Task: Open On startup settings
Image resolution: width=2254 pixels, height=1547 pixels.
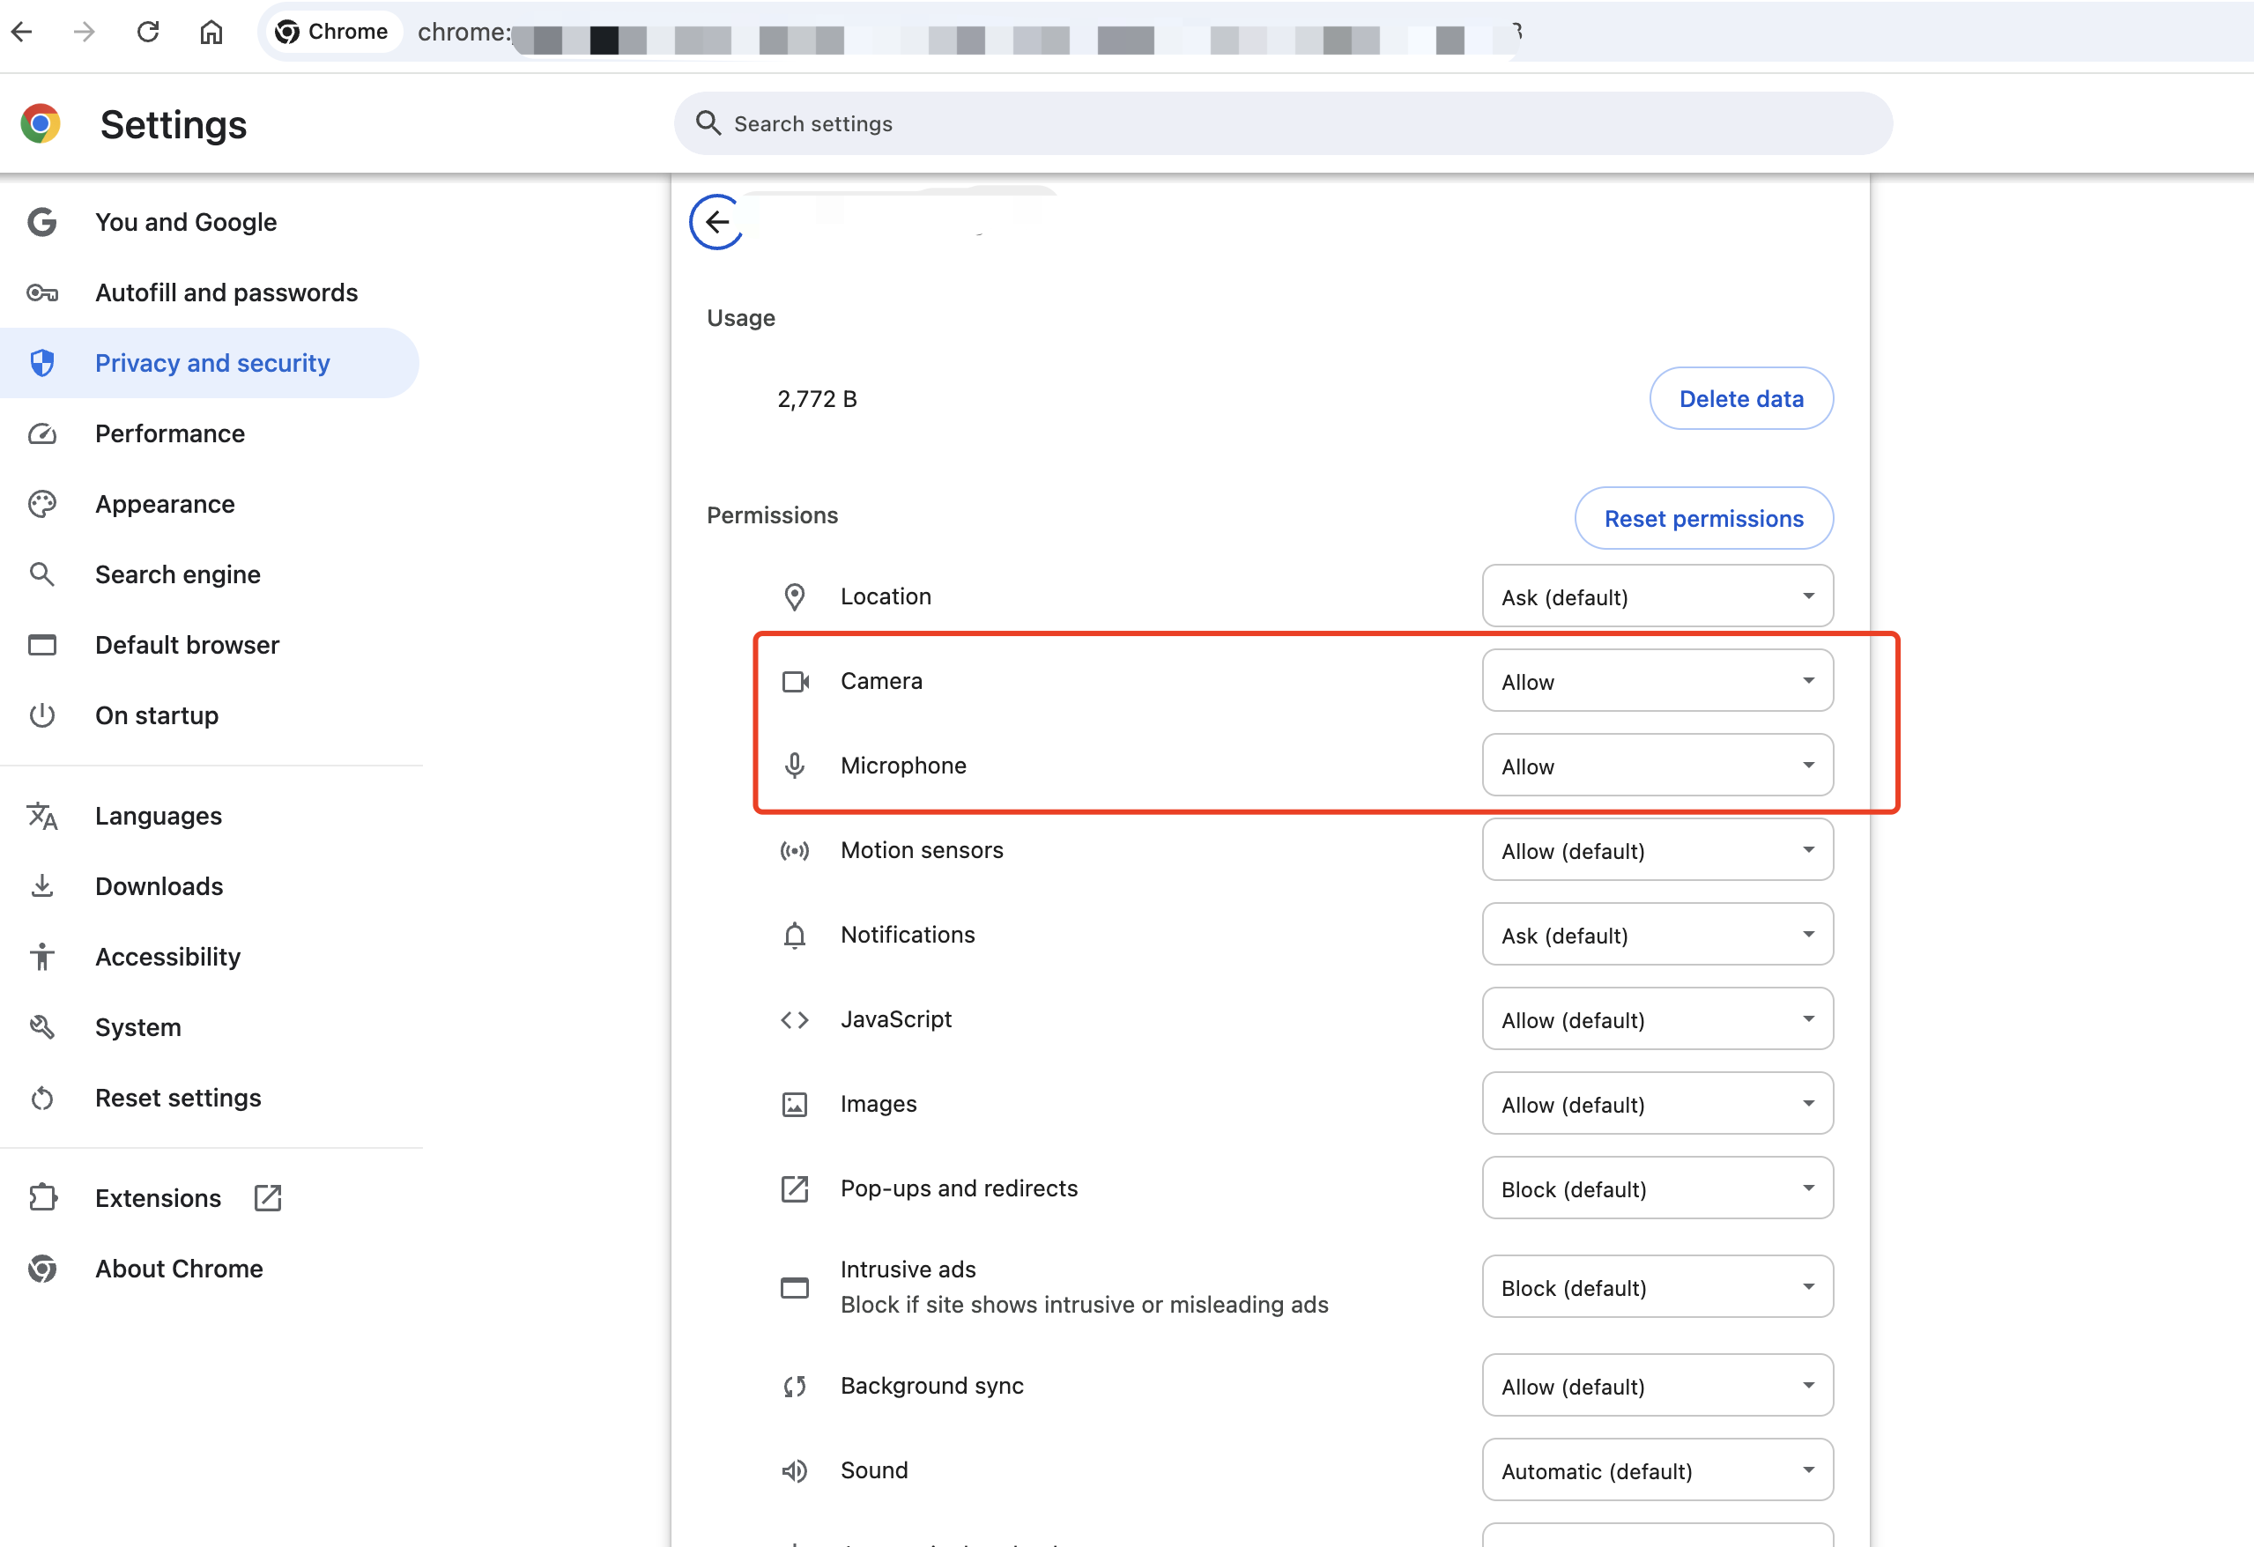Action: pyautogui.click(x=156, y=715)
